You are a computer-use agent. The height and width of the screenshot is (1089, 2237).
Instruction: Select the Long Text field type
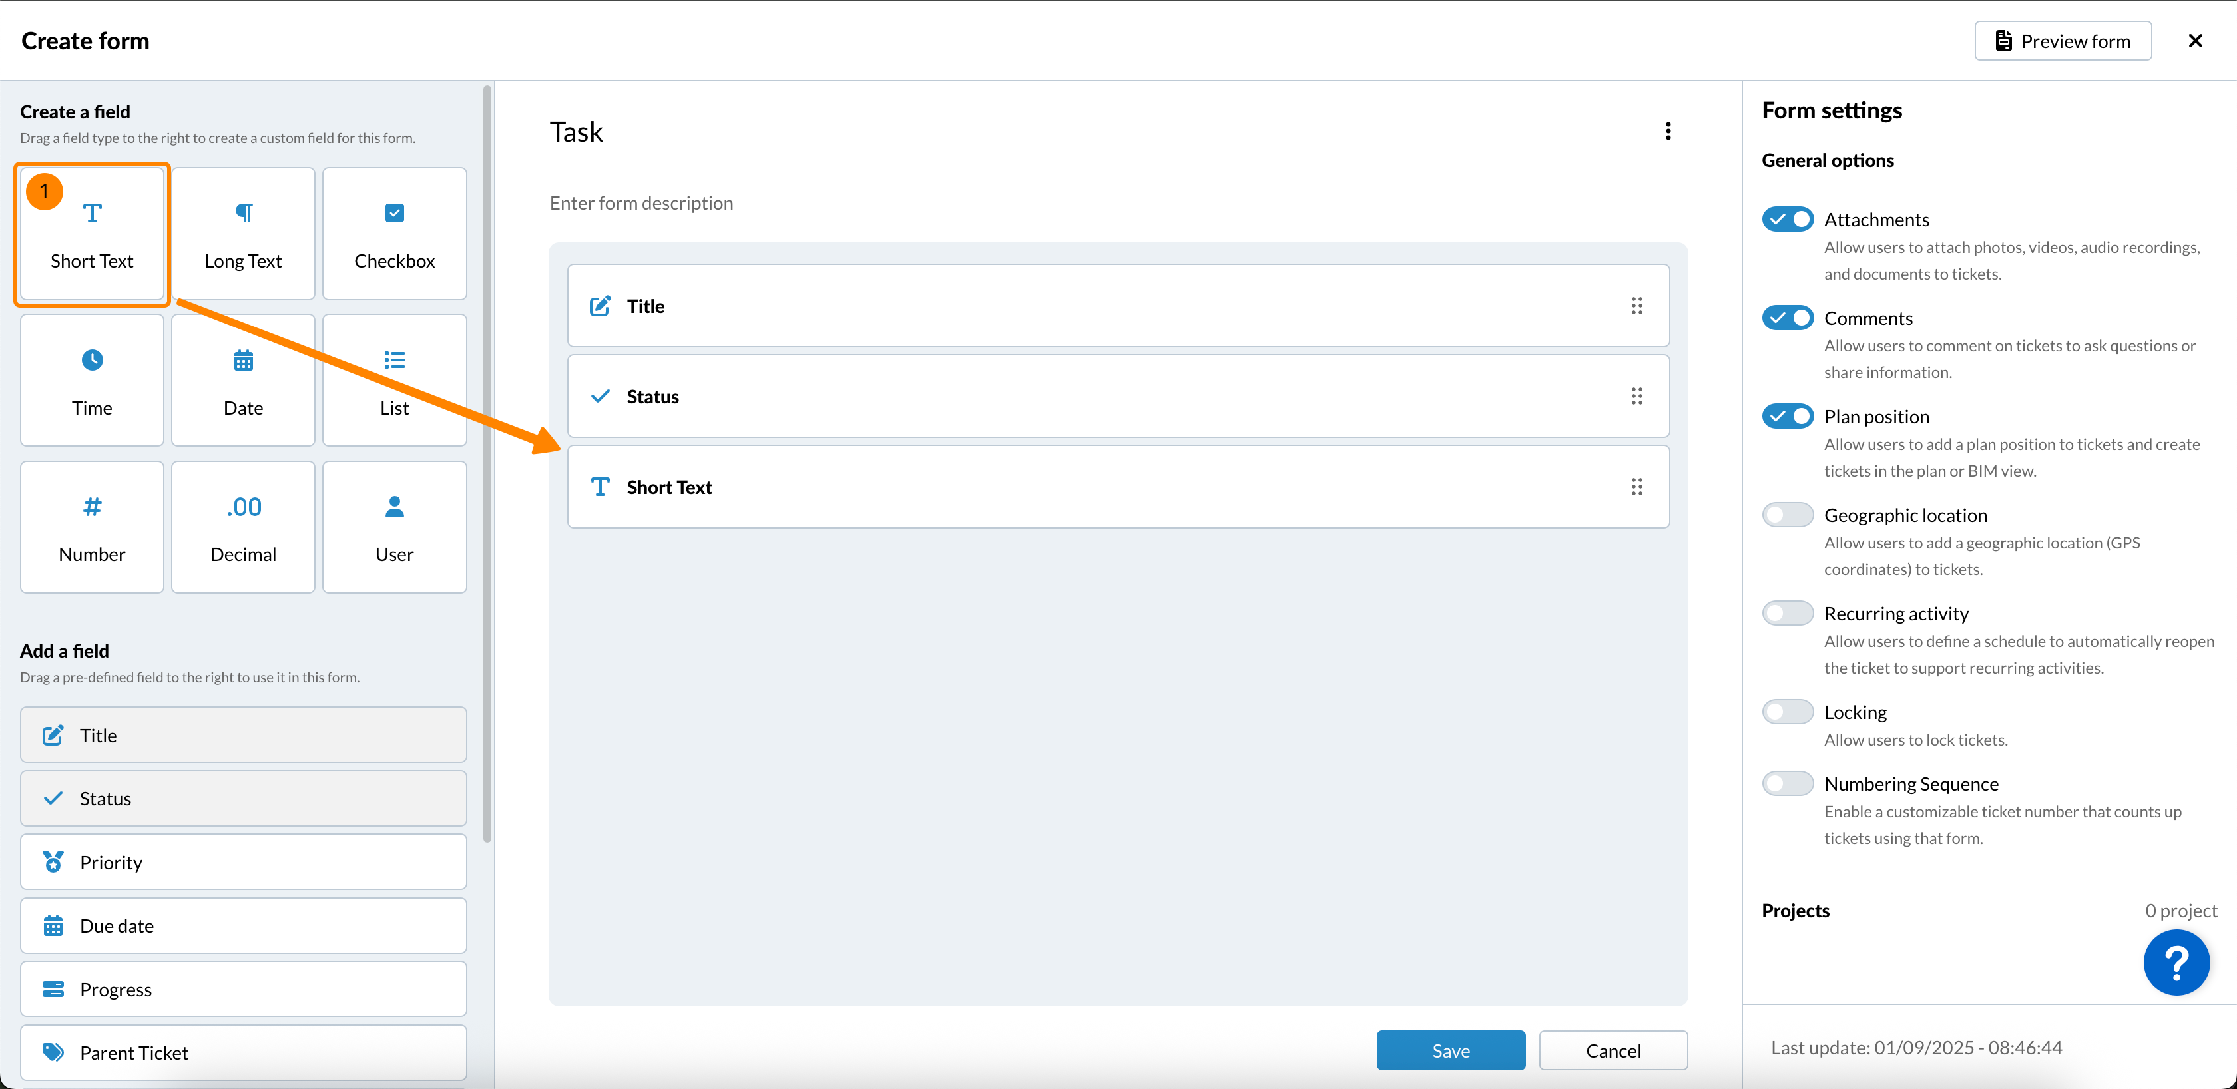coord(243,234)
